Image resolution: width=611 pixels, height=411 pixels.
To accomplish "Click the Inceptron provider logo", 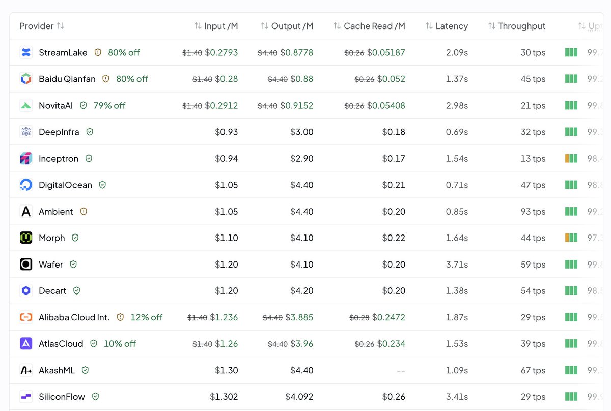I will (x=26, y=158).
